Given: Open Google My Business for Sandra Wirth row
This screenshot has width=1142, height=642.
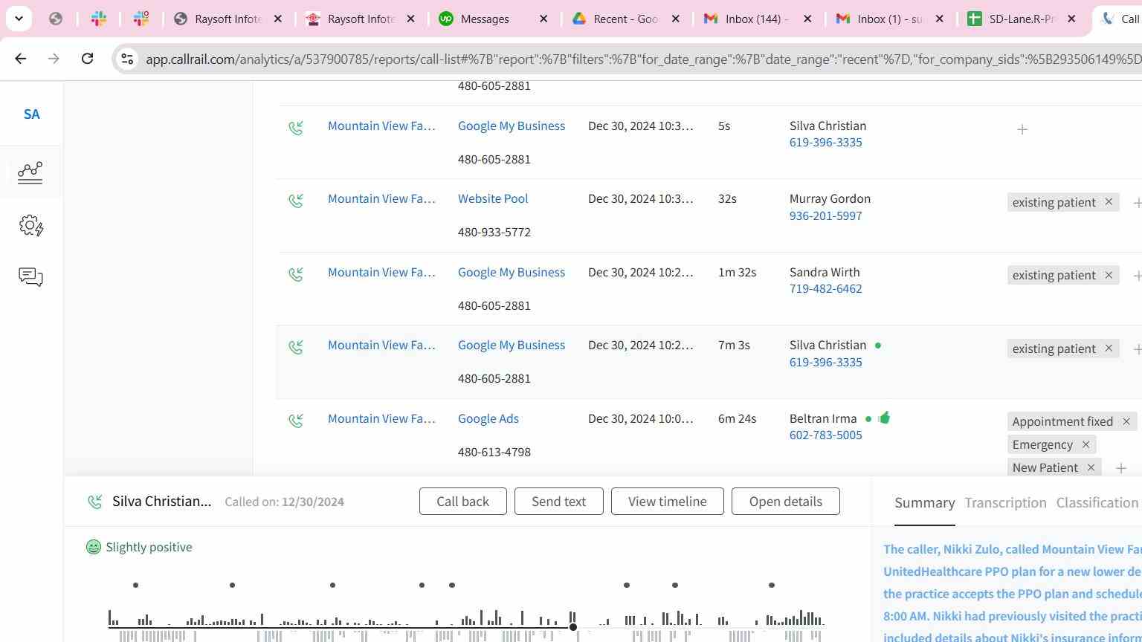Looking at the screenshot, I should click(x=512, y=272).
